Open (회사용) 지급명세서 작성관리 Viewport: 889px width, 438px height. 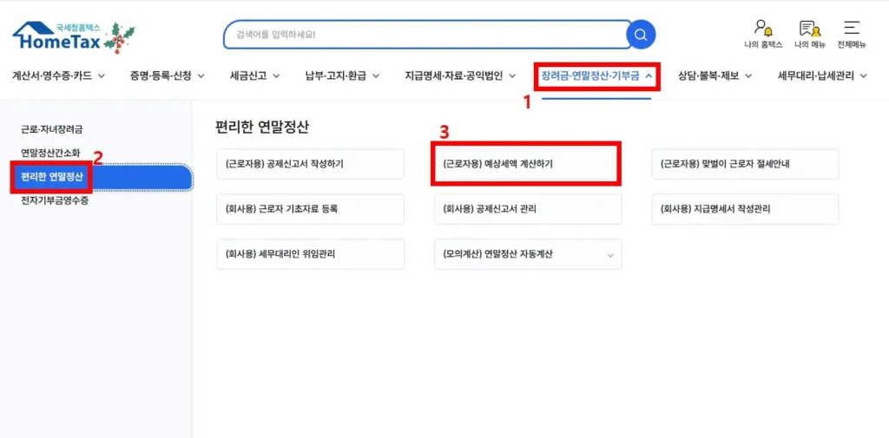[x=746, y=209]
